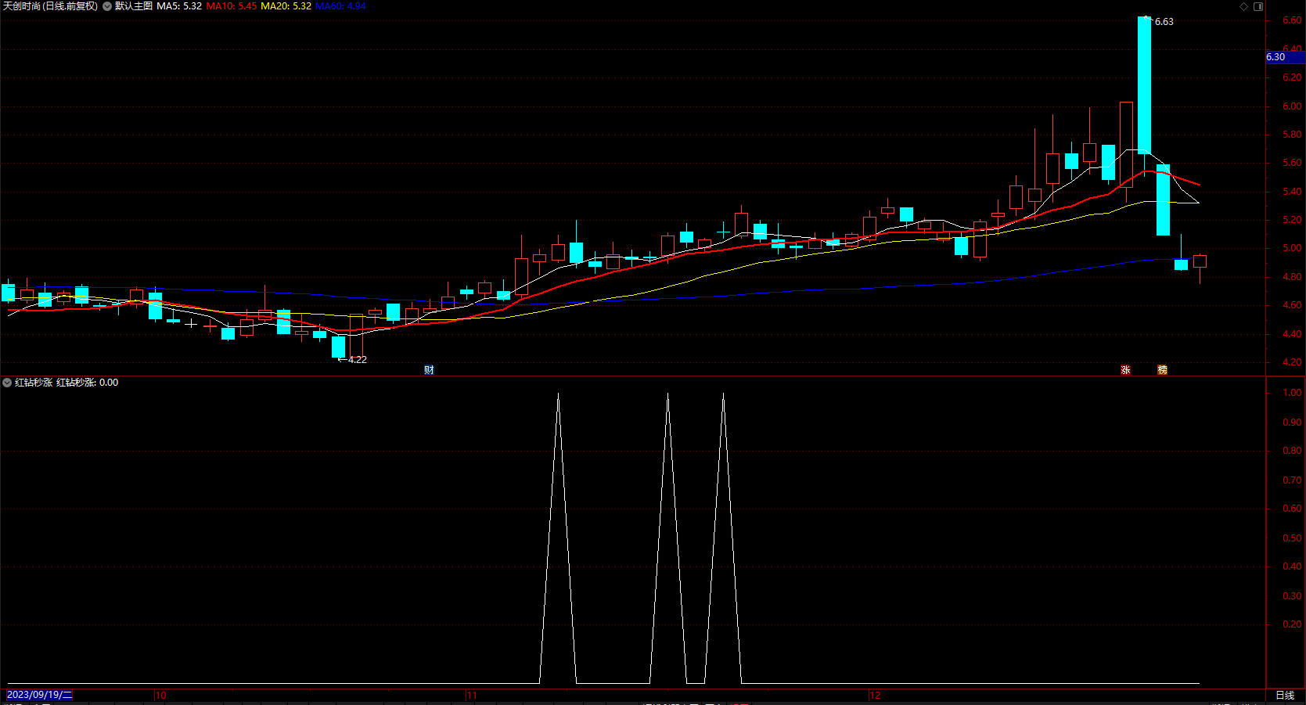Screen dimensions: 1306x705
Task: Click month 12 marker on time axis
Action: tap(875, 695)
